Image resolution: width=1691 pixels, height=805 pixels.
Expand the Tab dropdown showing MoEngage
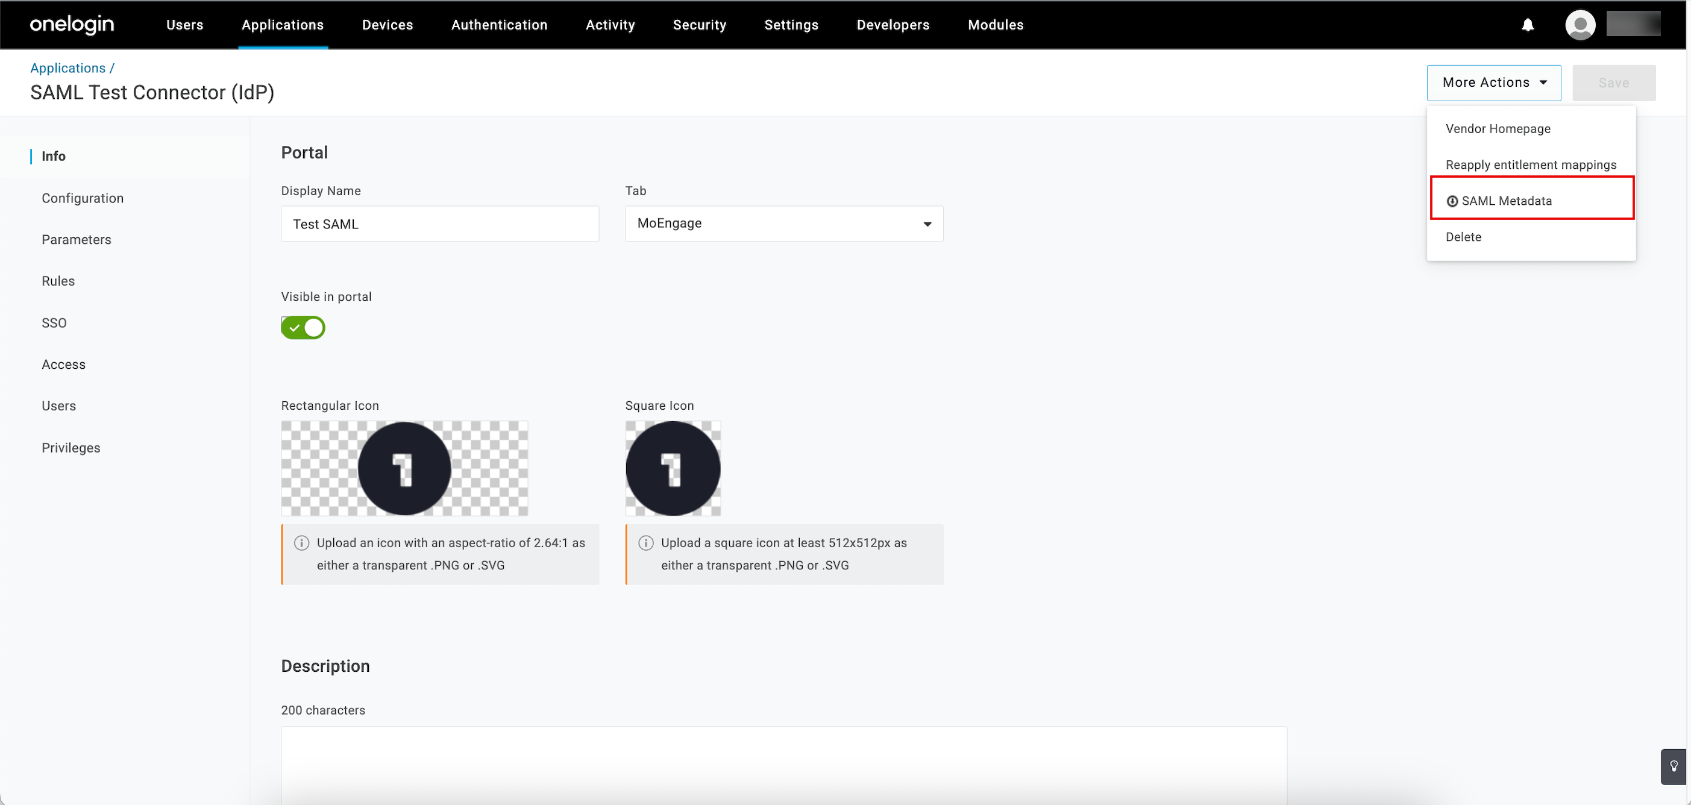tap(784, 224)
